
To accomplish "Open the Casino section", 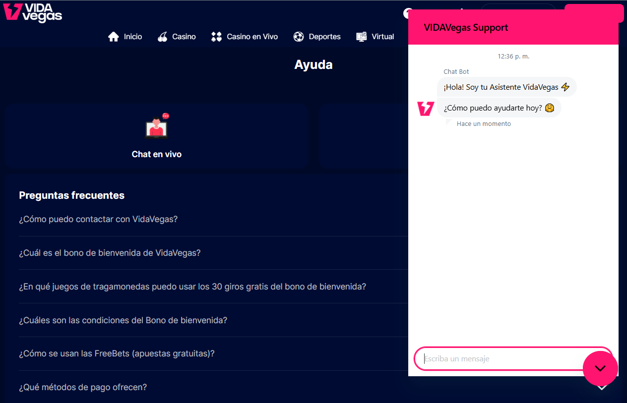I will pos(177,37).
